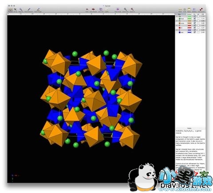
Task: Click the blue Si site sphere icon
Action: tap(180, 32)
